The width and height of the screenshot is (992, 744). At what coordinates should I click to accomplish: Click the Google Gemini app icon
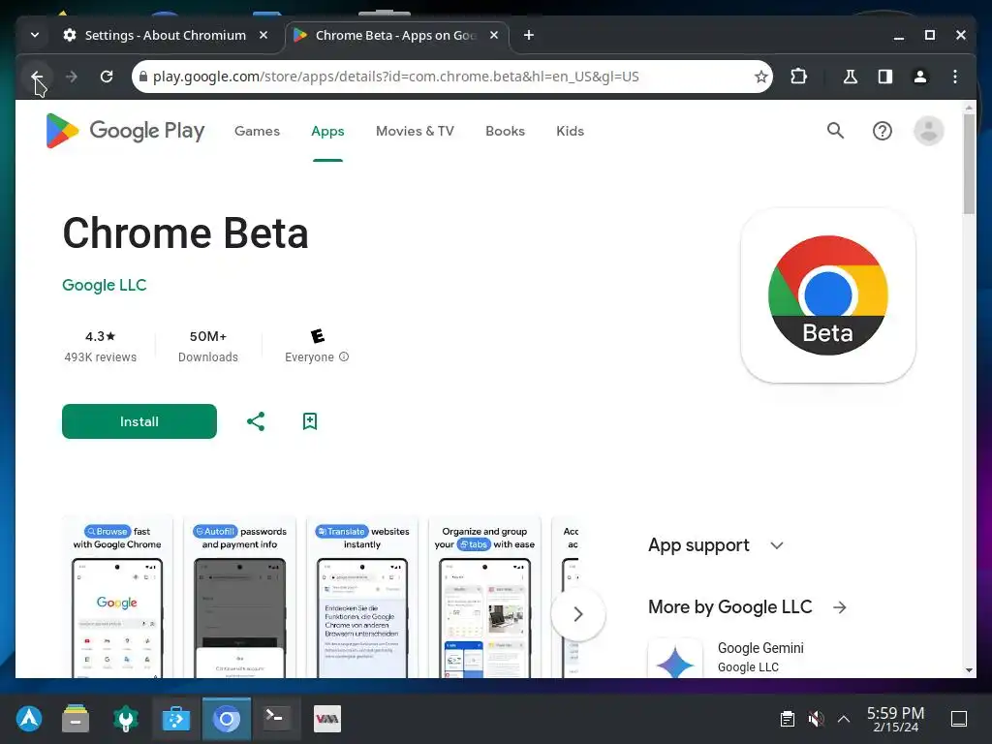point(675,659)
